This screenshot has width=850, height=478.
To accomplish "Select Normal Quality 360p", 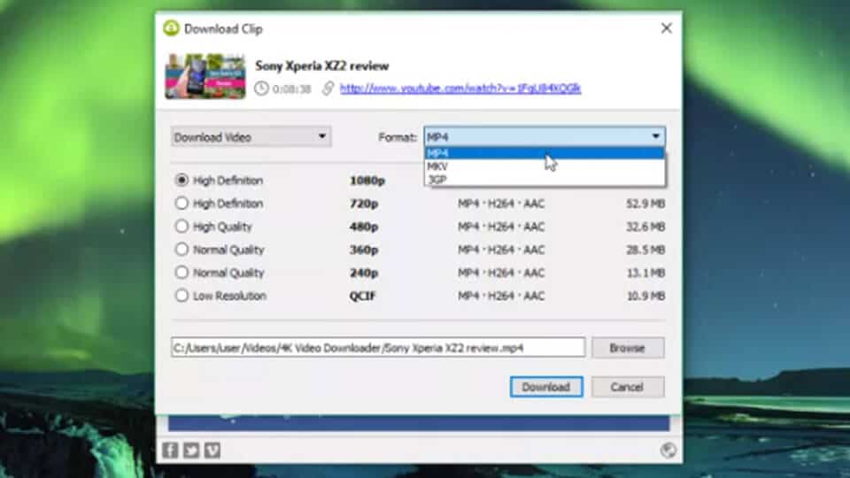I will point(182,250).
